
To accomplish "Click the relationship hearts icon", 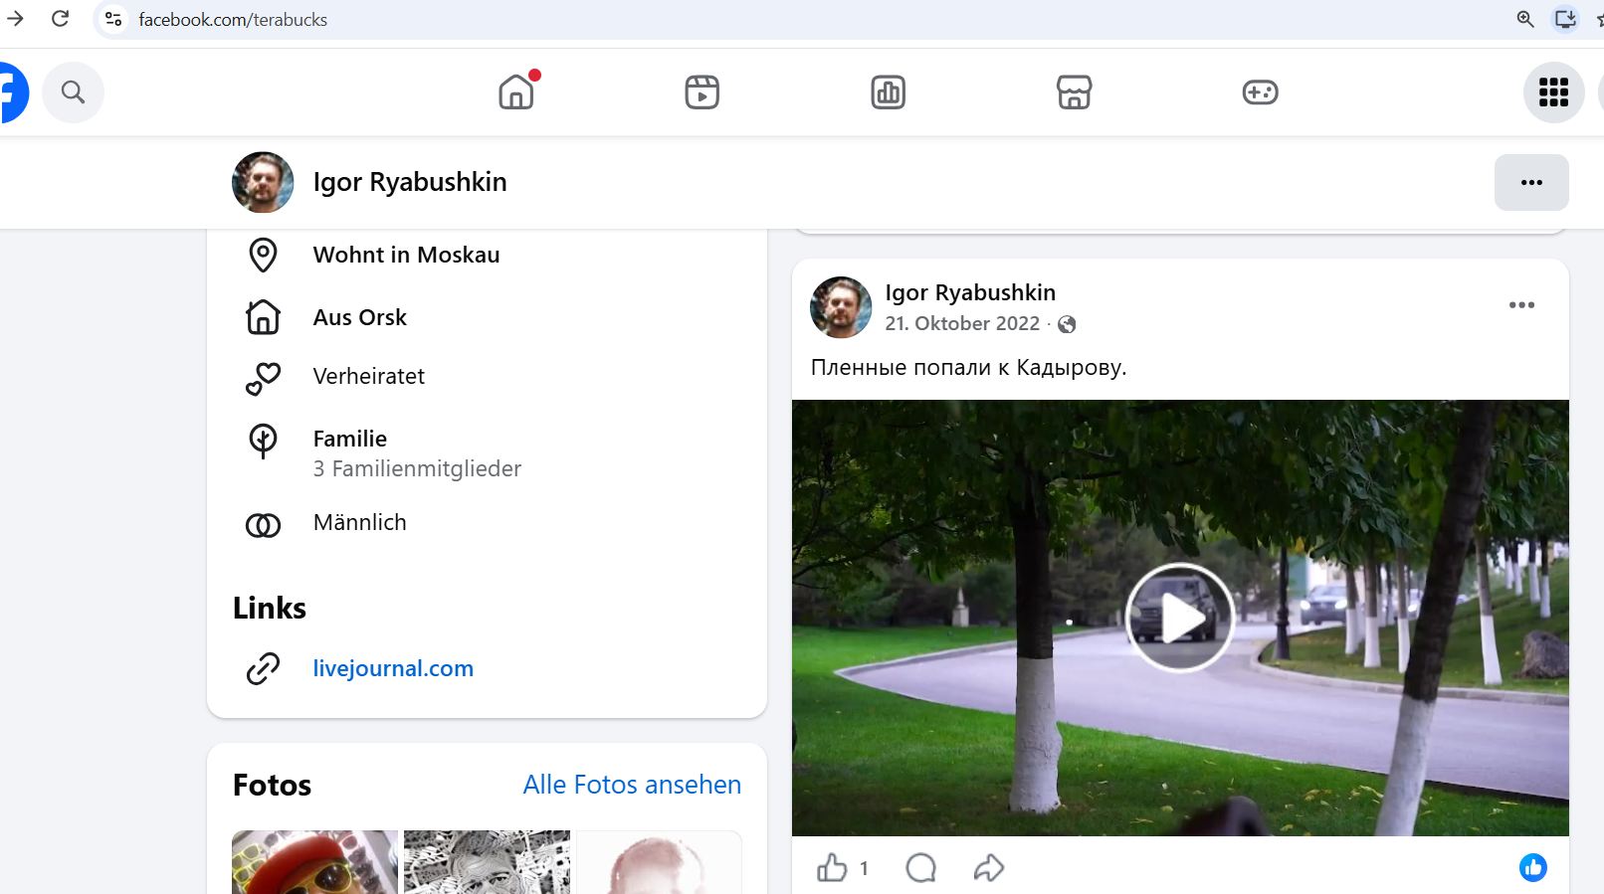I will [x=263, y=378].
